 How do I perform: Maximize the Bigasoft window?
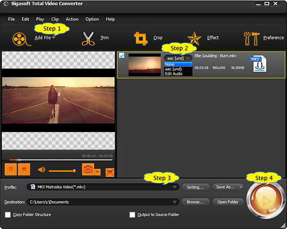coord(267,3)
